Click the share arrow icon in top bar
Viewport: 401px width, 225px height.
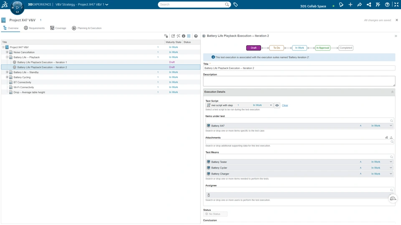click(x=360, y=5)
